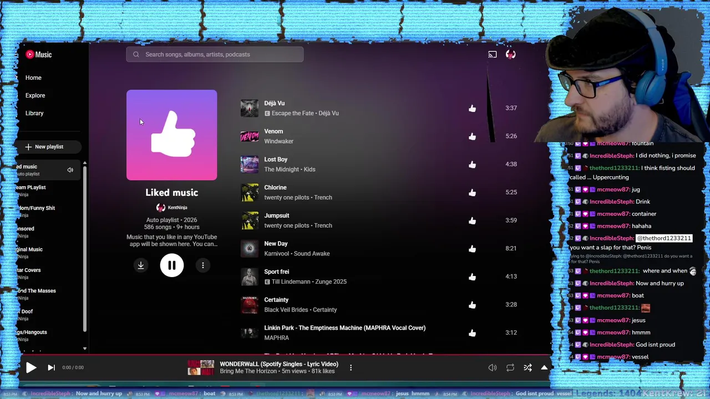Screen dimensions: 710x399
Task: Expand the truncated playlist description text
Action: point(171,241)
